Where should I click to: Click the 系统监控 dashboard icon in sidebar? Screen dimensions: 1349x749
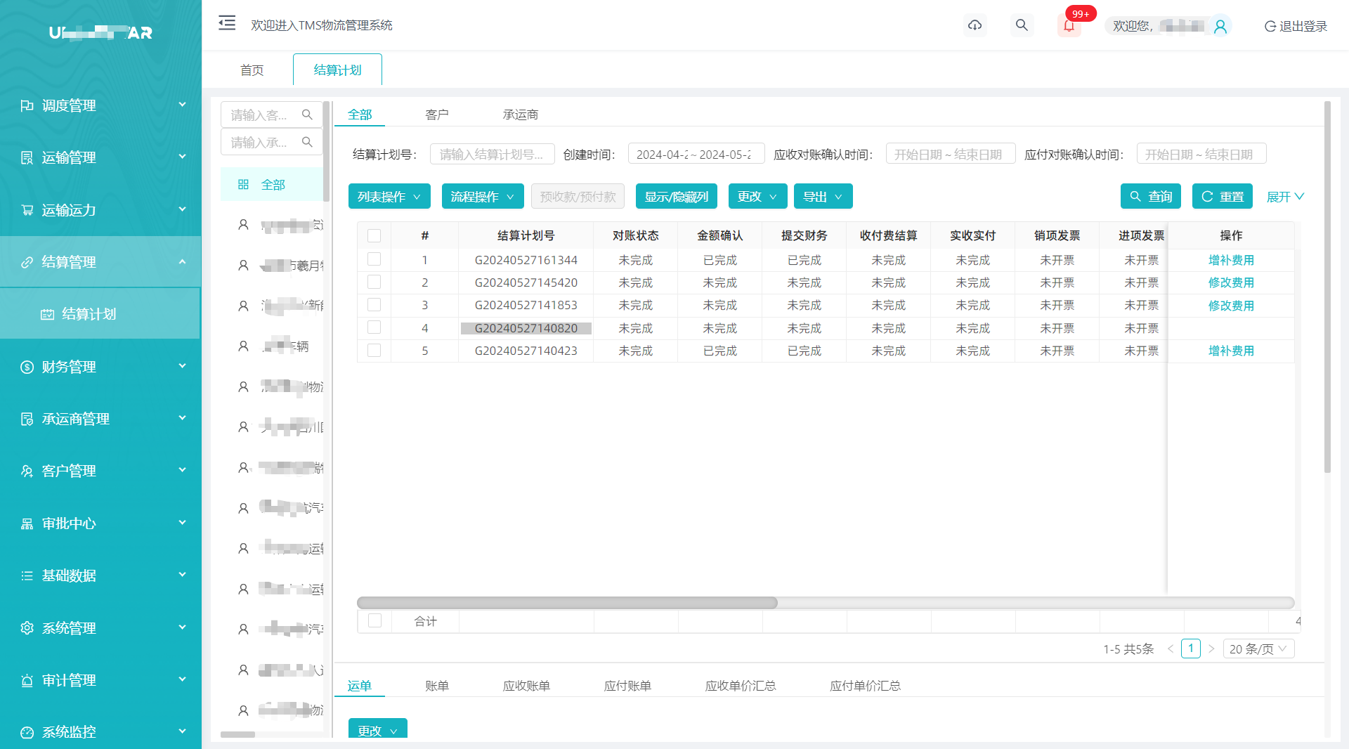[27, 732]
